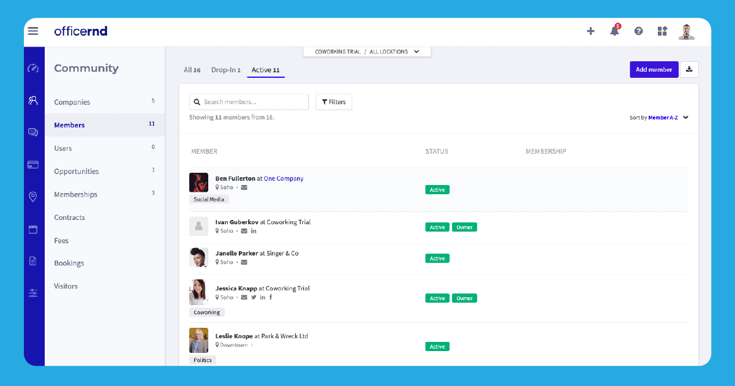Open the hamburger menu
The image size is (735, 386).
(33, 31)
